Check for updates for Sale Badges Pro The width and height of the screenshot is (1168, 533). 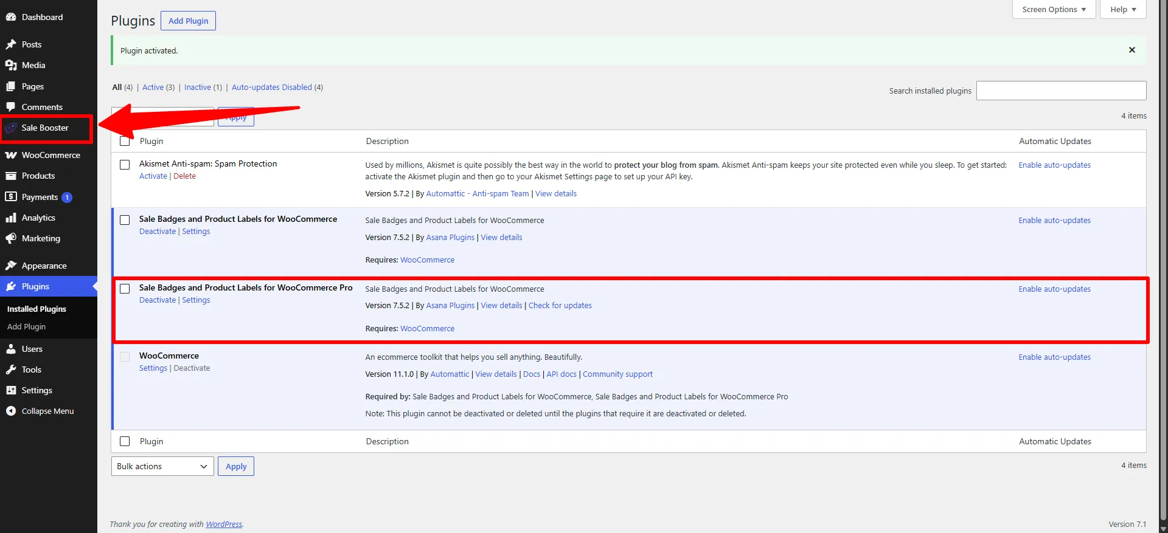tap(560, 306)
